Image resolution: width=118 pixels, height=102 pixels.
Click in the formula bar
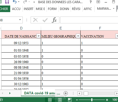pyautogui.click(x=89, y=20)
